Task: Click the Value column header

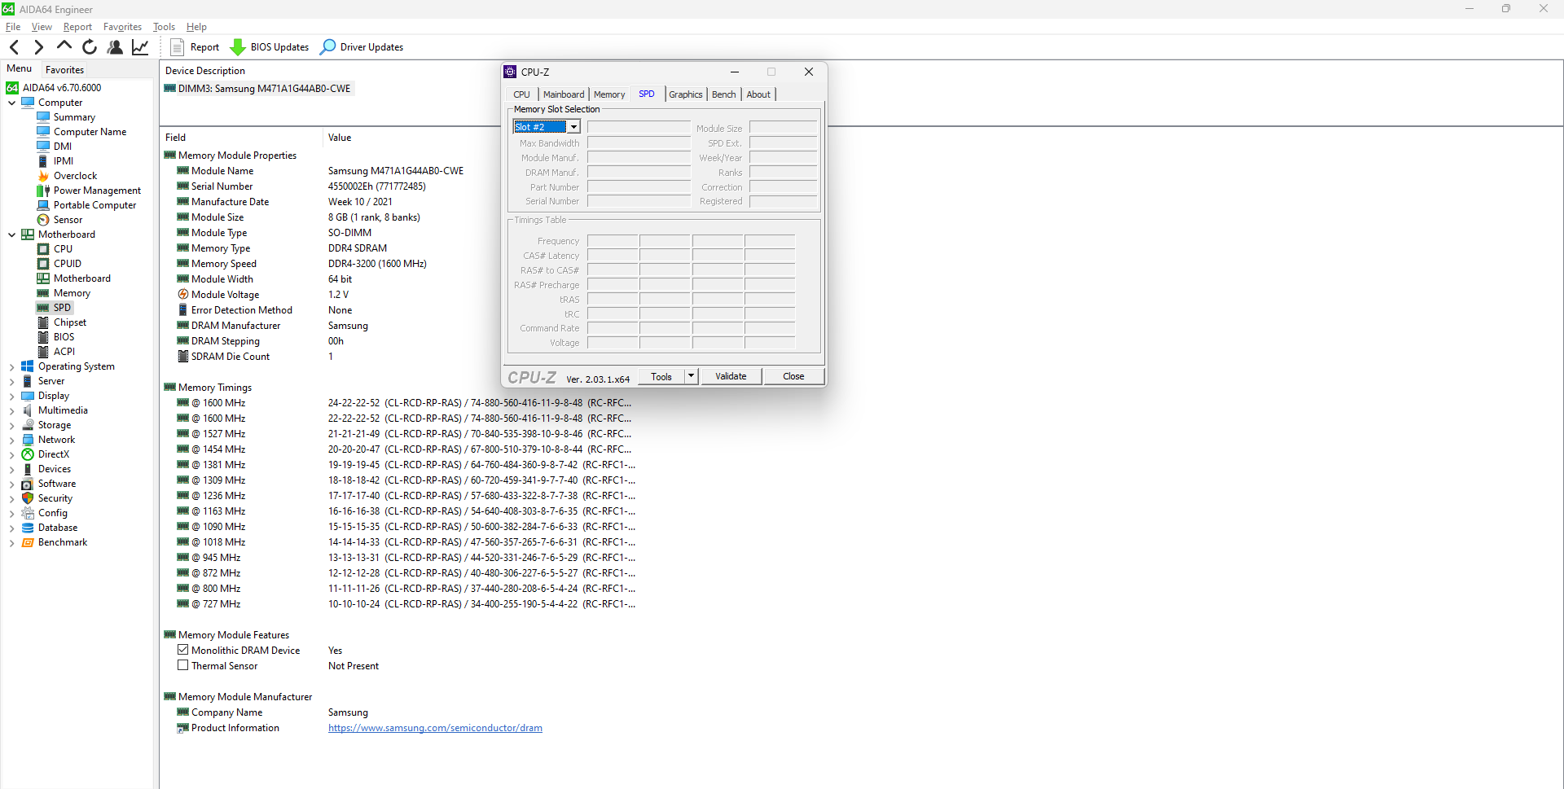Action: pyautogui.click(x=340, y=138)
